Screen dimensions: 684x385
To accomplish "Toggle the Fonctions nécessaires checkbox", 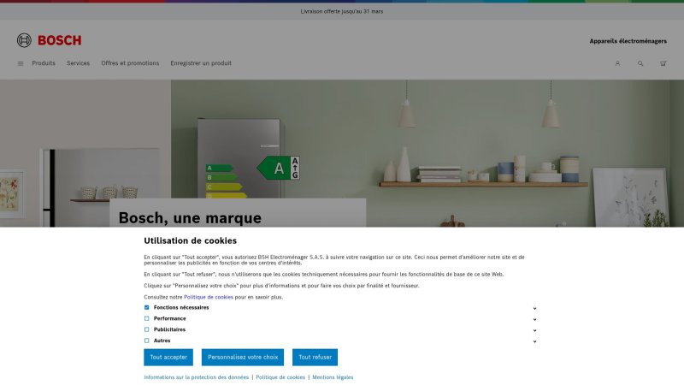I will [x=146, y=307].
